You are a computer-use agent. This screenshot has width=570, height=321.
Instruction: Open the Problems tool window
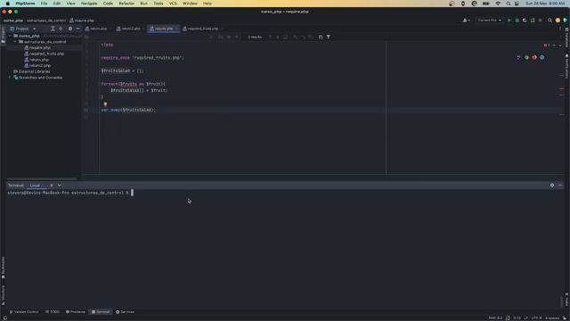tap(76, 312)
